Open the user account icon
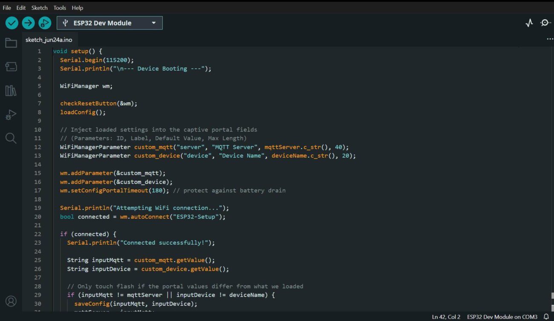Viewport: 554px width, 321px height. coord(11,301)
